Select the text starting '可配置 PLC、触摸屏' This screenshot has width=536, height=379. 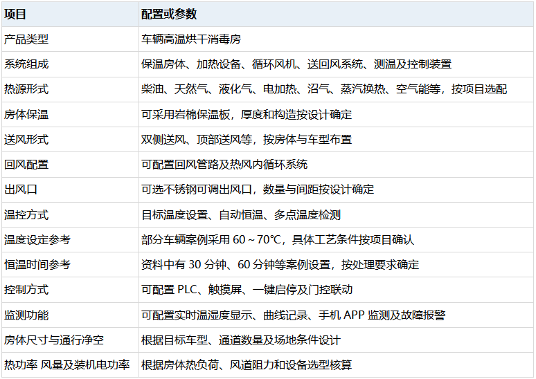247,290
